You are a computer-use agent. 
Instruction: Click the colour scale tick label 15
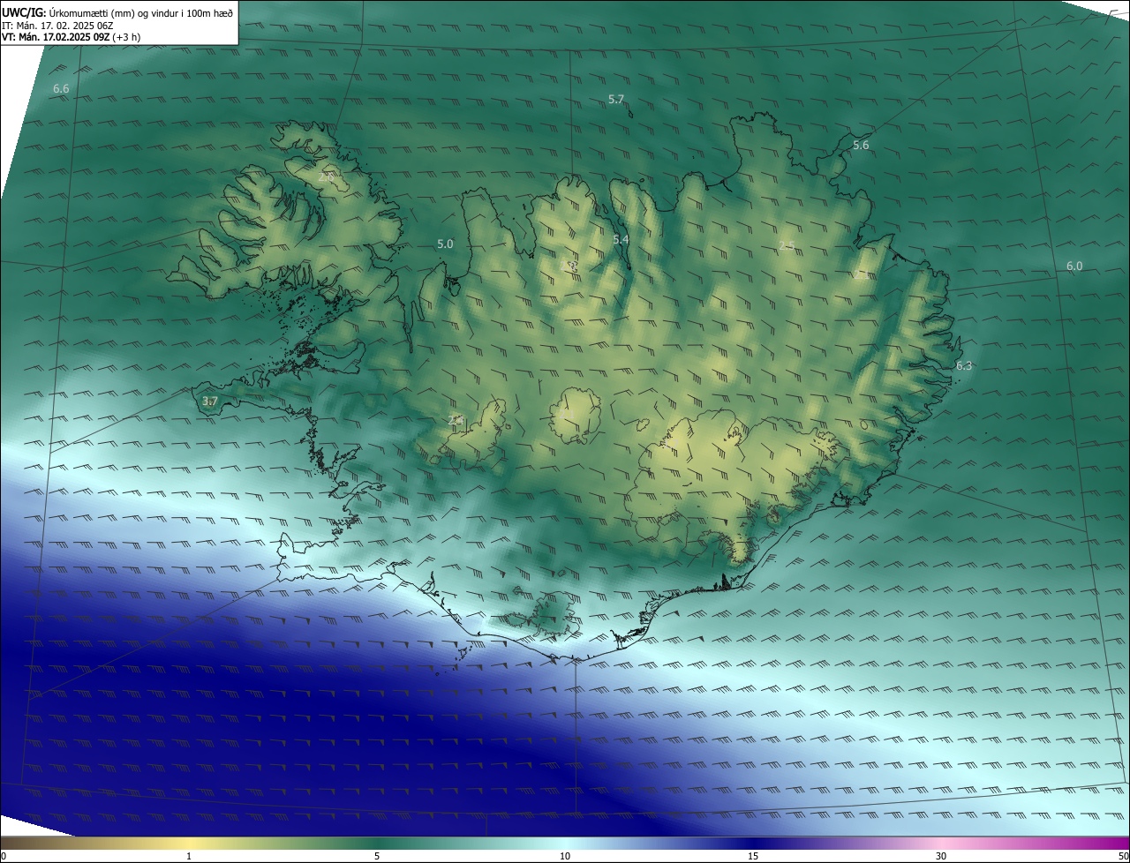[x=753, y=856]
